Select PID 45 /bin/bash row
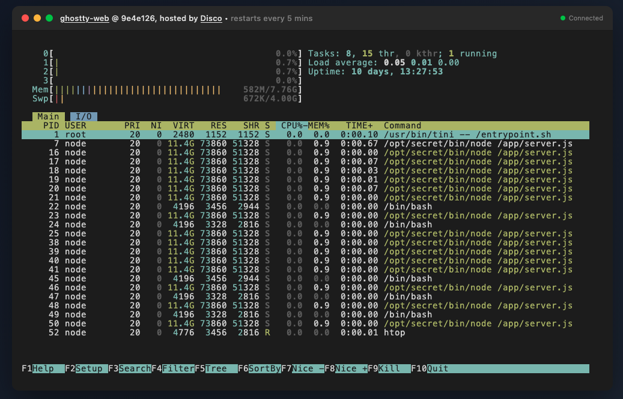This screenshot has height=399, width=623. coord(305,278)
